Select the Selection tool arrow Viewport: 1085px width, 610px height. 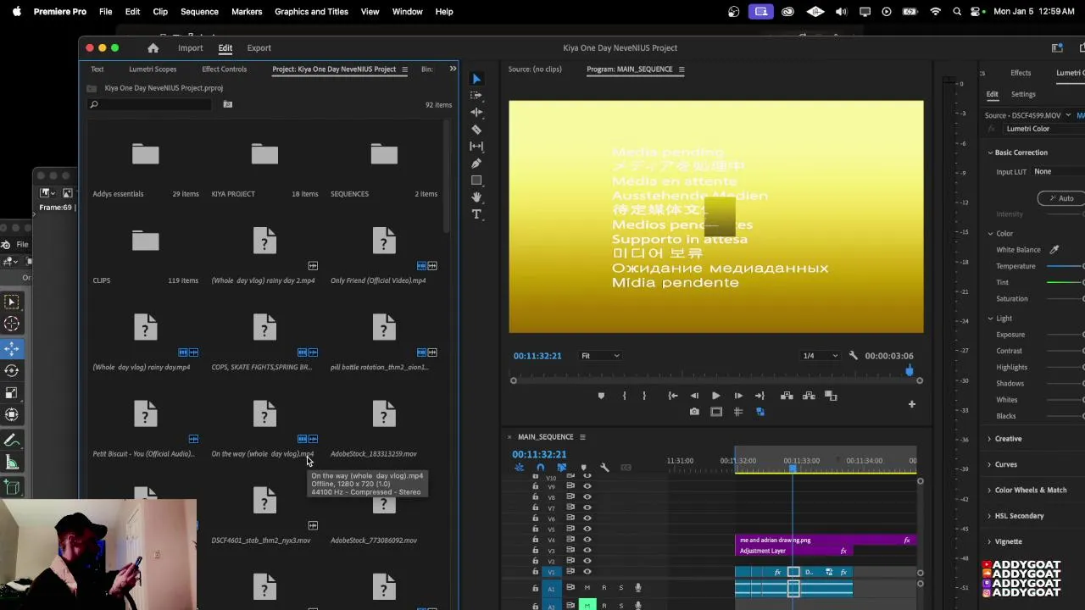pyautogui.click(x=476, y=79)
